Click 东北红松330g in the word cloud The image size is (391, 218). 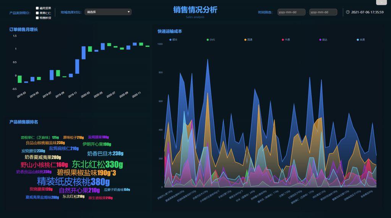point(97,164)
